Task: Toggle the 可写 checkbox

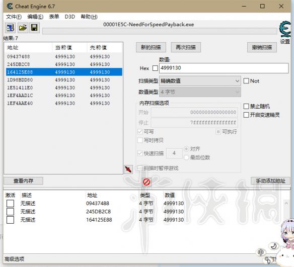Action: pyautogui.click(x=140, y=132)
